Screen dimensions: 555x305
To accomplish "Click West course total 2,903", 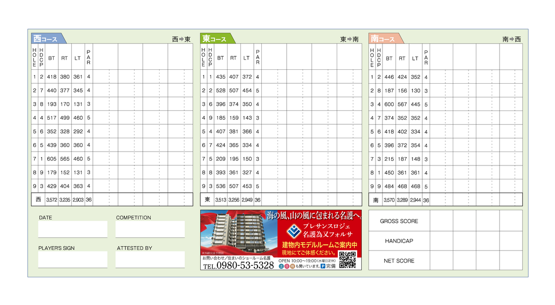I will click(78, 200).
